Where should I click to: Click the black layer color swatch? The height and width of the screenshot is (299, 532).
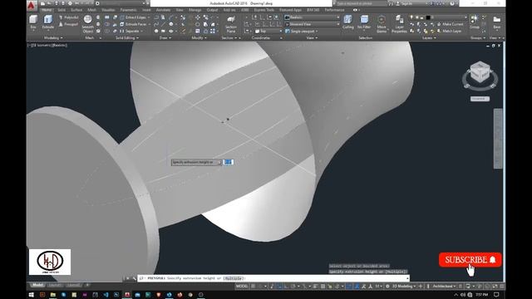point(428,17)
